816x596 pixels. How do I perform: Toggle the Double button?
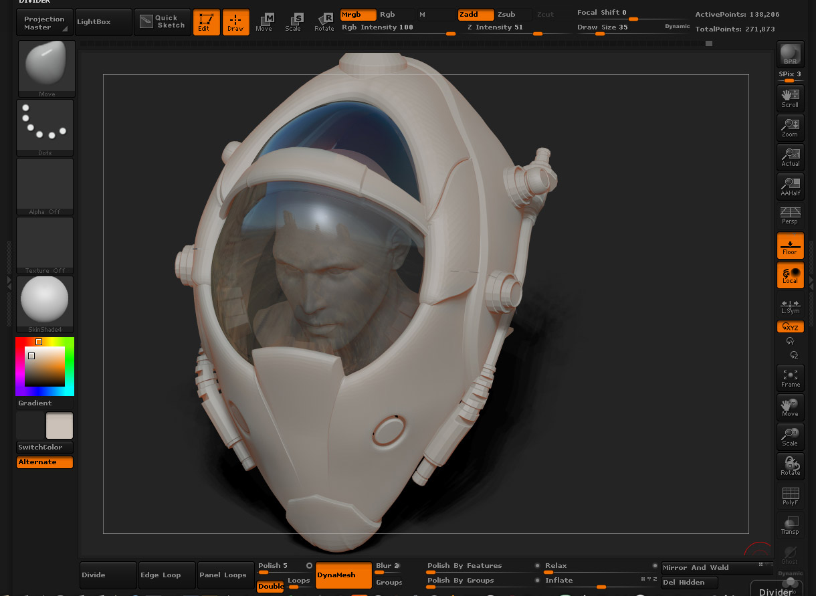270,586
